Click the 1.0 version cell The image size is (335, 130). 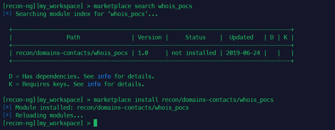[x=143, y=53]
